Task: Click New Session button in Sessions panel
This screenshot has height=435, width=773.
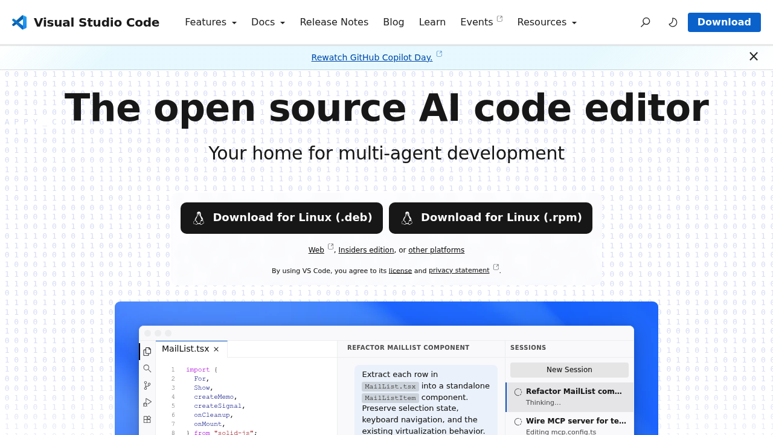Action: click(569, 370)
